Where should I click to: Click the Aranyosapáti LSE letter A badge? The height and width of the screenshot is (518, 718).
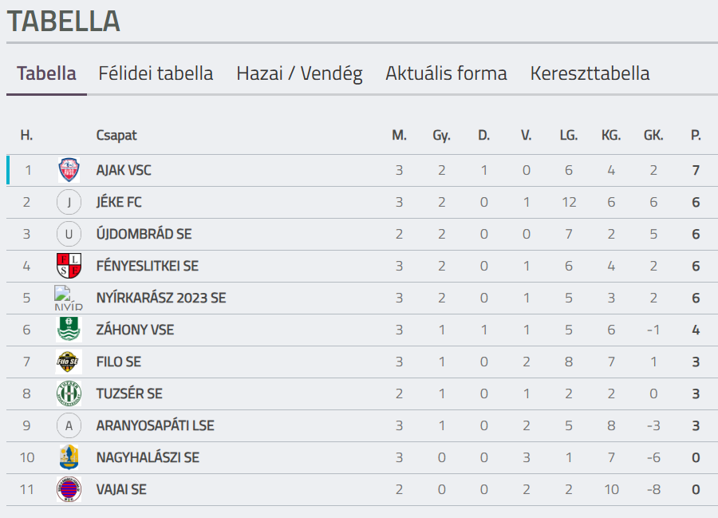click(x=69, y=425)
